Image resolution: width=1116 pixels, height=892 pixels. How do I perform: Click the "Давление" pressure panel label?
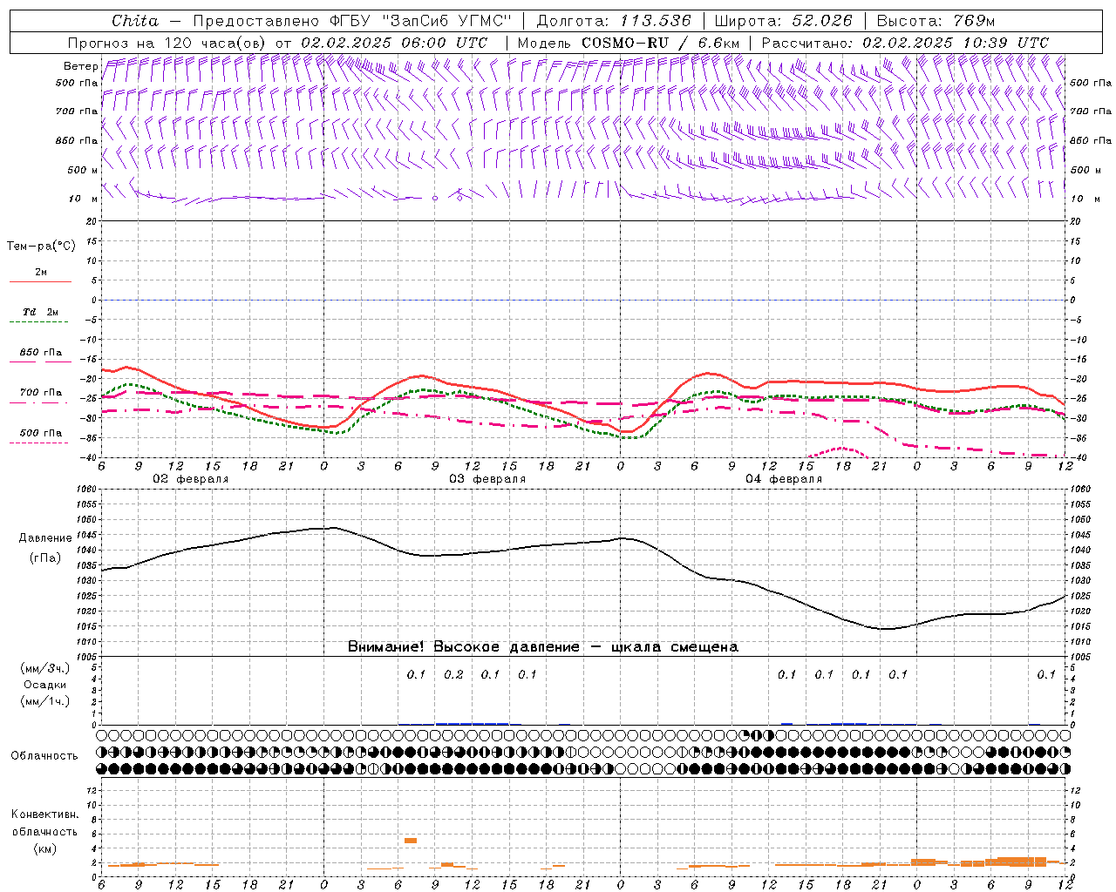click(45, 538)
